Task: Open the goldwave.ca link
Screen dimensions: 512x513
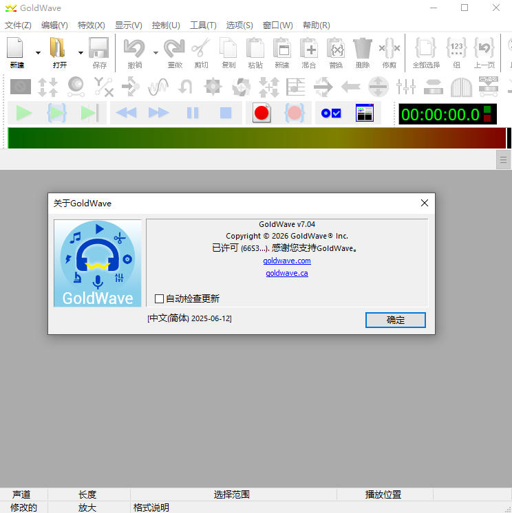Action: [x=287, y=273]
